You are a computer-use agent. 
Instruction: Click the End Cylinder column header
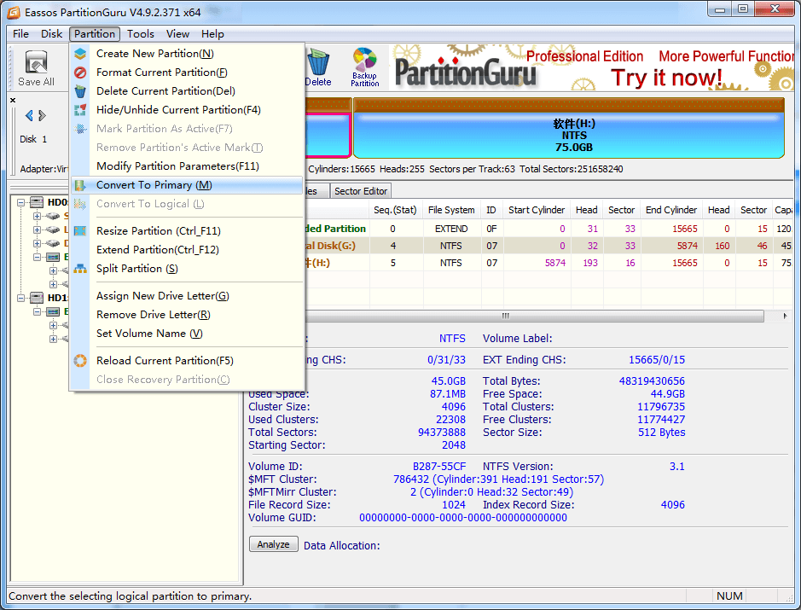click(671, 210)
